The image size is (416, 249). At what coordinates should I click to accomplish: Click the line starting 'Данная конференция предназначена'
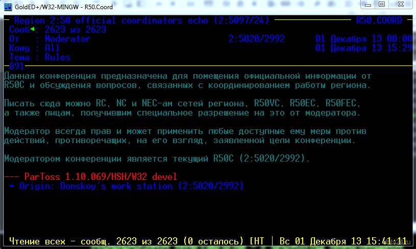(x=187, y=76)
